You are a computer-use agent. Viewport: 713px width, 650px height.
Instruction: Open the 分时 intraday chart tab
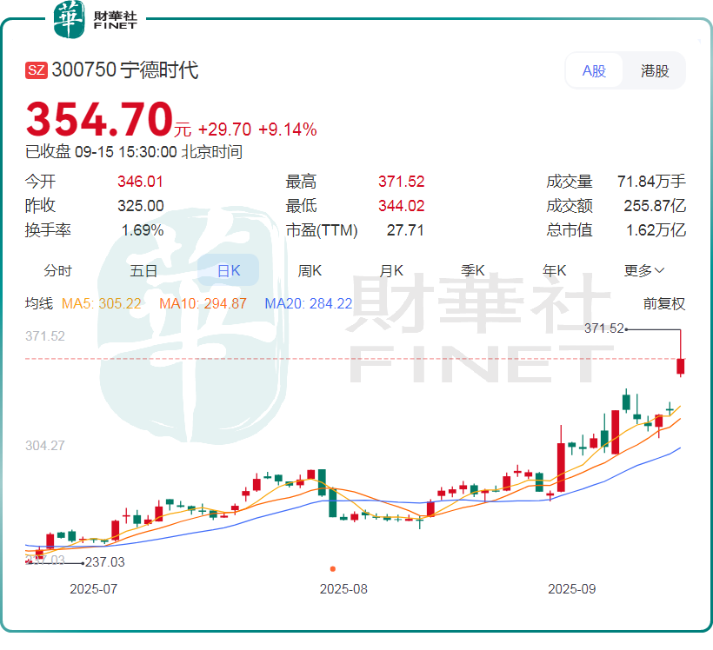point(57,270)
